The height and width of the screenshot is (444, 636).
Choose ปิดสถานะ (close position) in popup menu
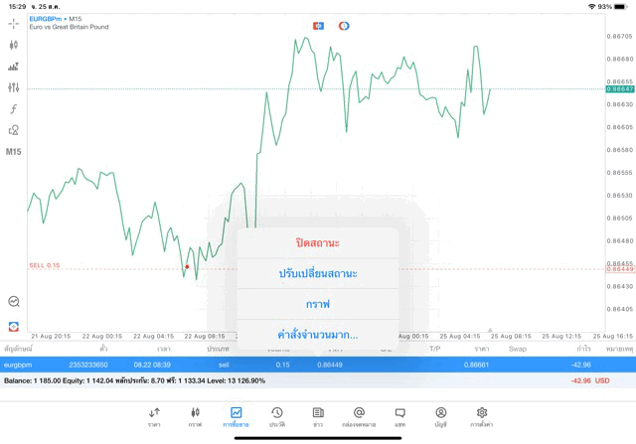click(318, 242)
